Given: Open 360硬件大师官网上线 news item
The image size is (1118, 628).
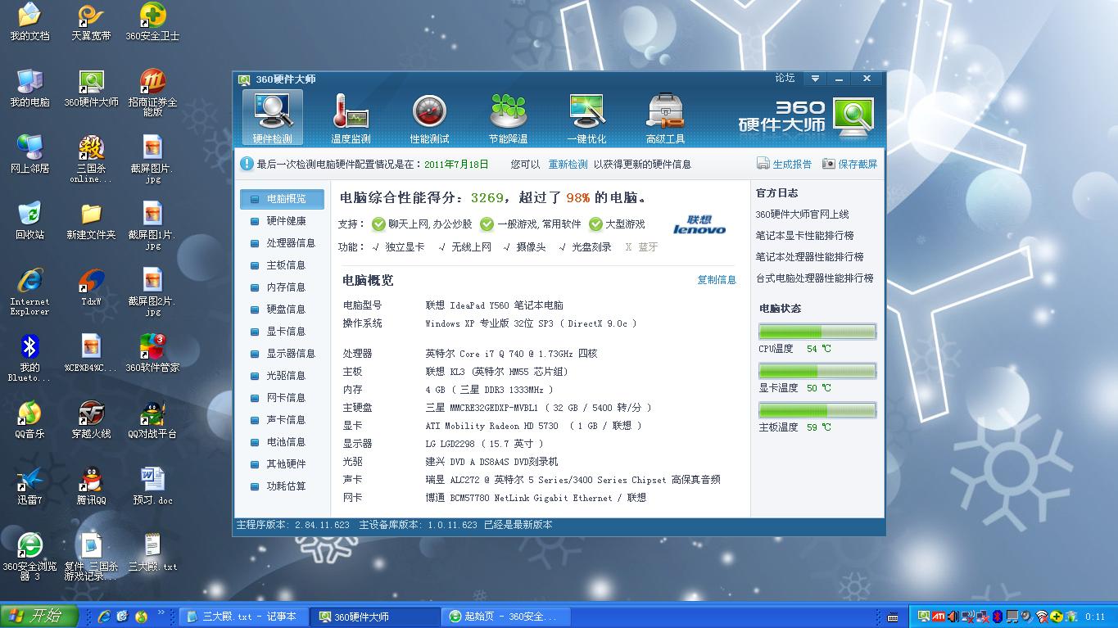Looking at the screenshot, I should point(802,215).
